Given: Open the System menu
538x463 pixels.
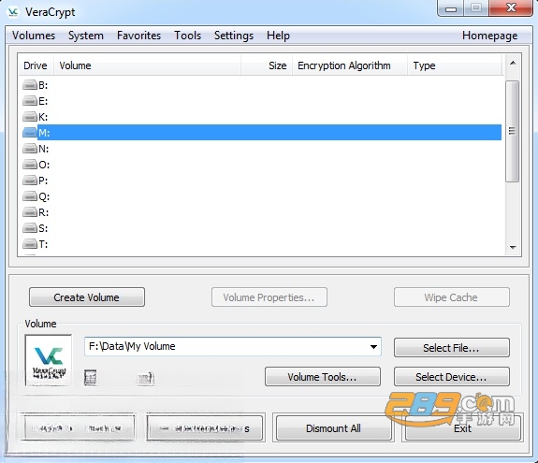Looking at the screenshot, I should coord(86,36).
